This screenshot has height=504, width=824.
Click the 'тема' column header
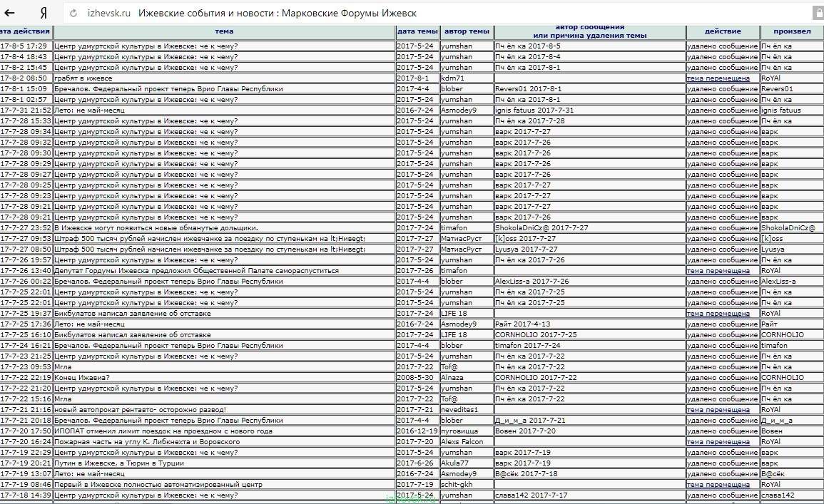pos(224,31)
